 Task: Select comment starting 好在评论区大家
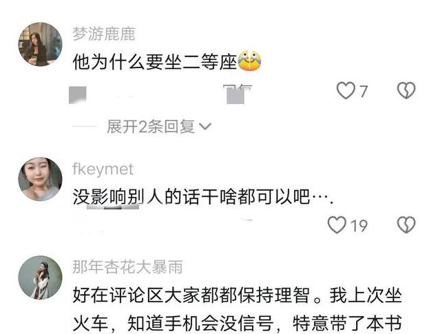point(238,309)
